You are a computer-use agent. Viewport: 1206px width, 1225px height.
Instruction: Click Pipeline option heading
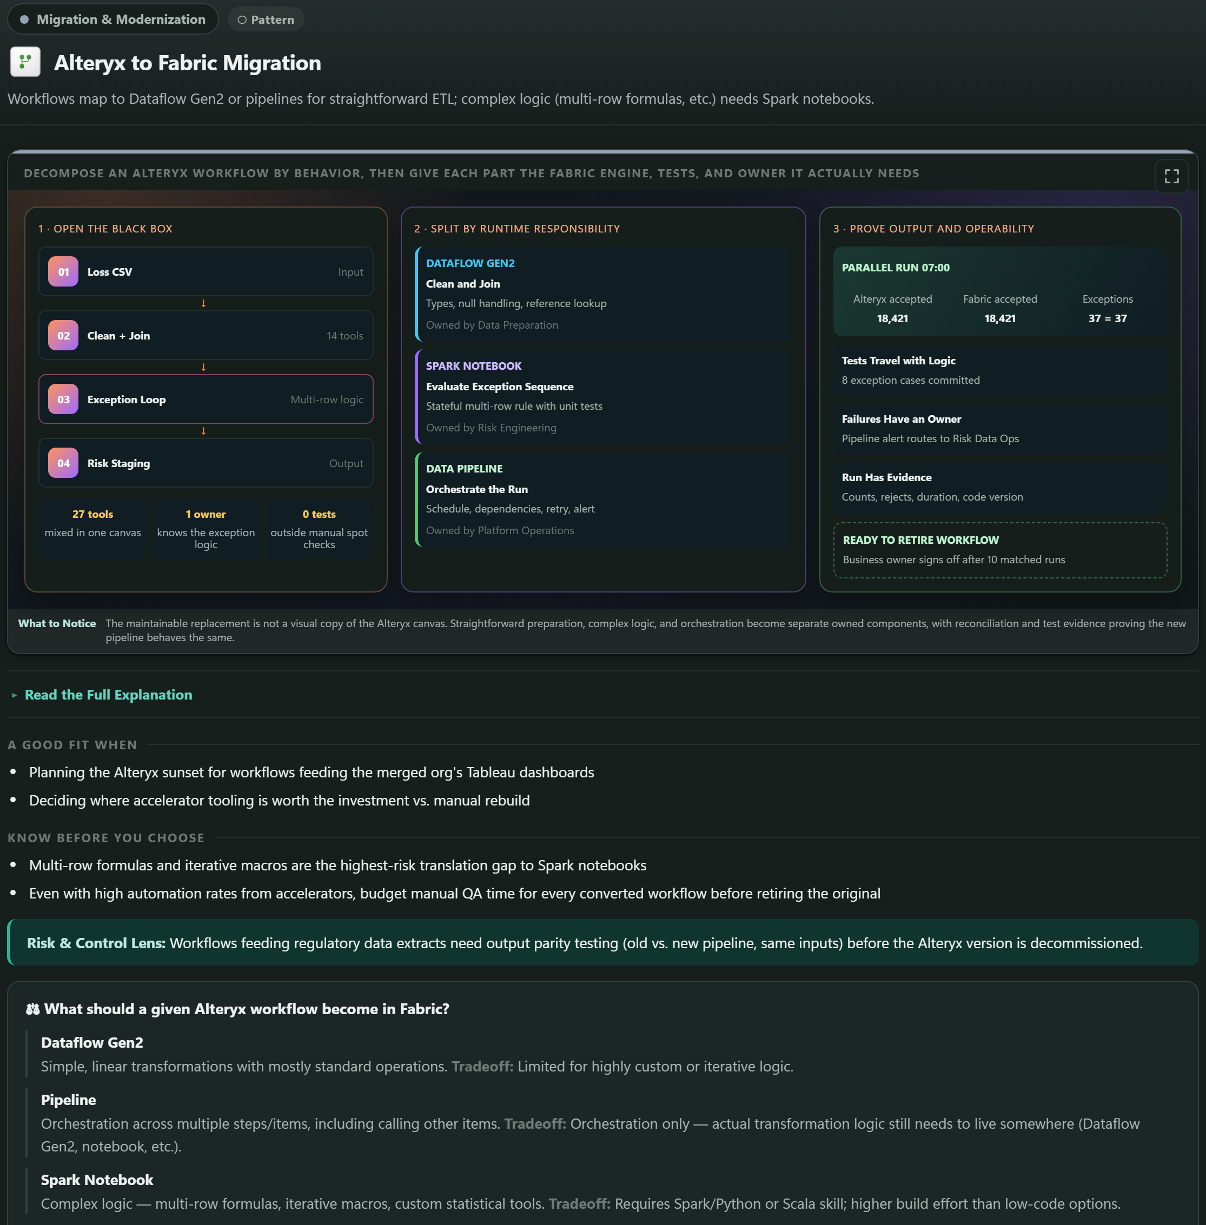click(68, 1100)
